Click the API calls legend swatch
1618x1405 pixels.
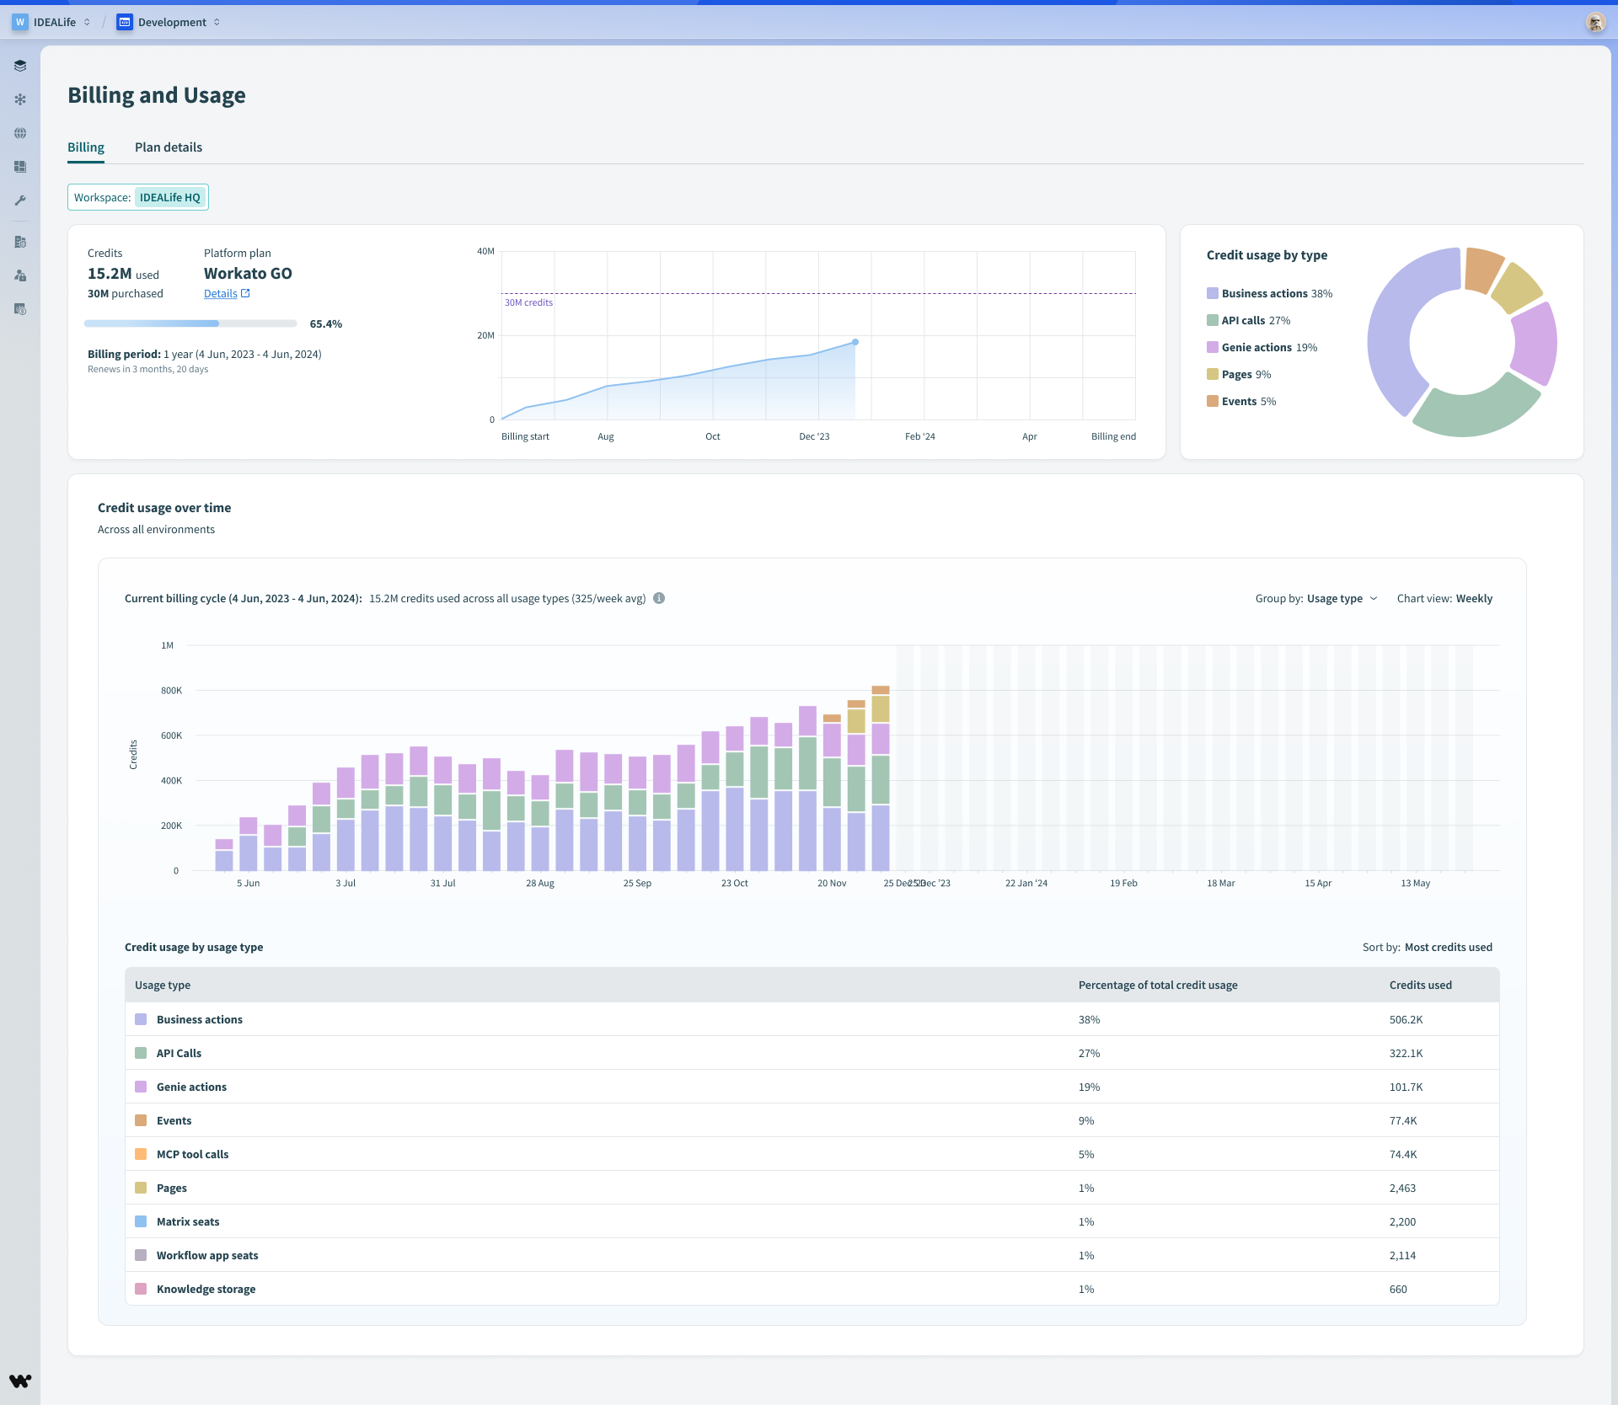(x=1213, y=320)
